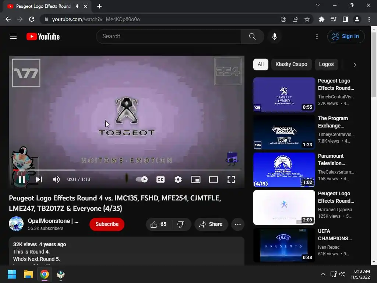Image resolution: width=377 pixels, height=283 pixels.
Task: Open Paramount Television video thumbnail
Action: pos(284,170)
